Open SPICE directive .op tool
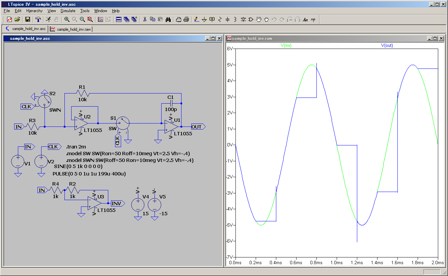This screenshot has width=448, height=276. [x=313, y=20]
